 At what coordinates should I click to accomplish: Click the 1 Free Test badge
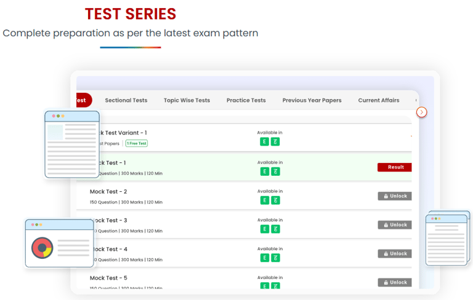tap(137, 143)
